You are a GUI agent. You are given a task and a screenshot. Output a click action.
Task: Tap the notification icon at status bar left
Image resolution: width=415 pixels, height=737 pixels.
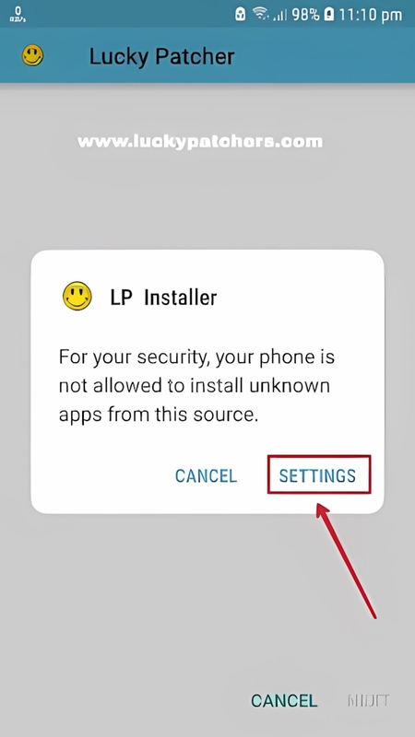[18, 14]
